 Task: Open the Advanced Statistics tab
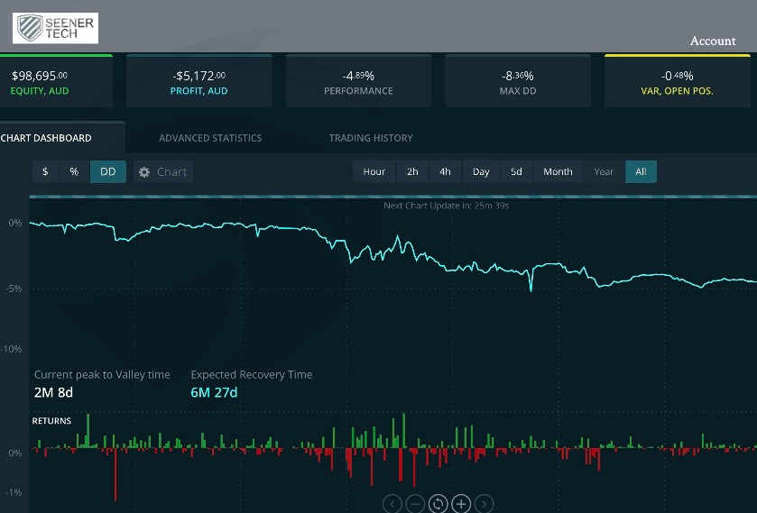pyautogui.click(x=210, y=138)
